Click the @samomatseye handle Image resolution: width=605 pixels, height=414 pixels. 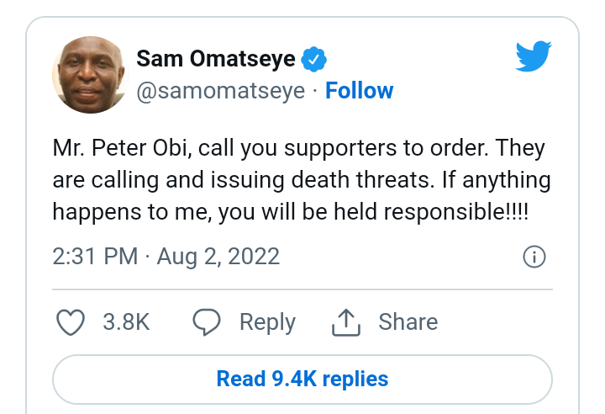(221, 91)
